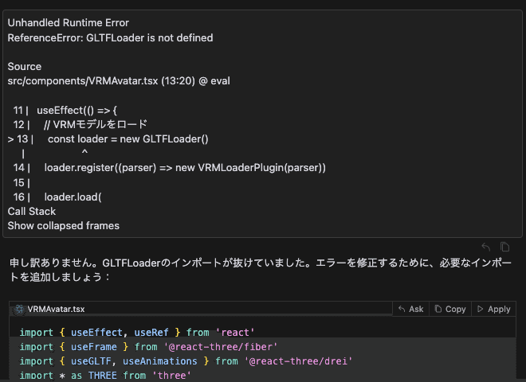This screenshot has height=382, width=526.
Task: Apply the suggested code to VRMAvatar.tsx
Action: tap(494, 309)
